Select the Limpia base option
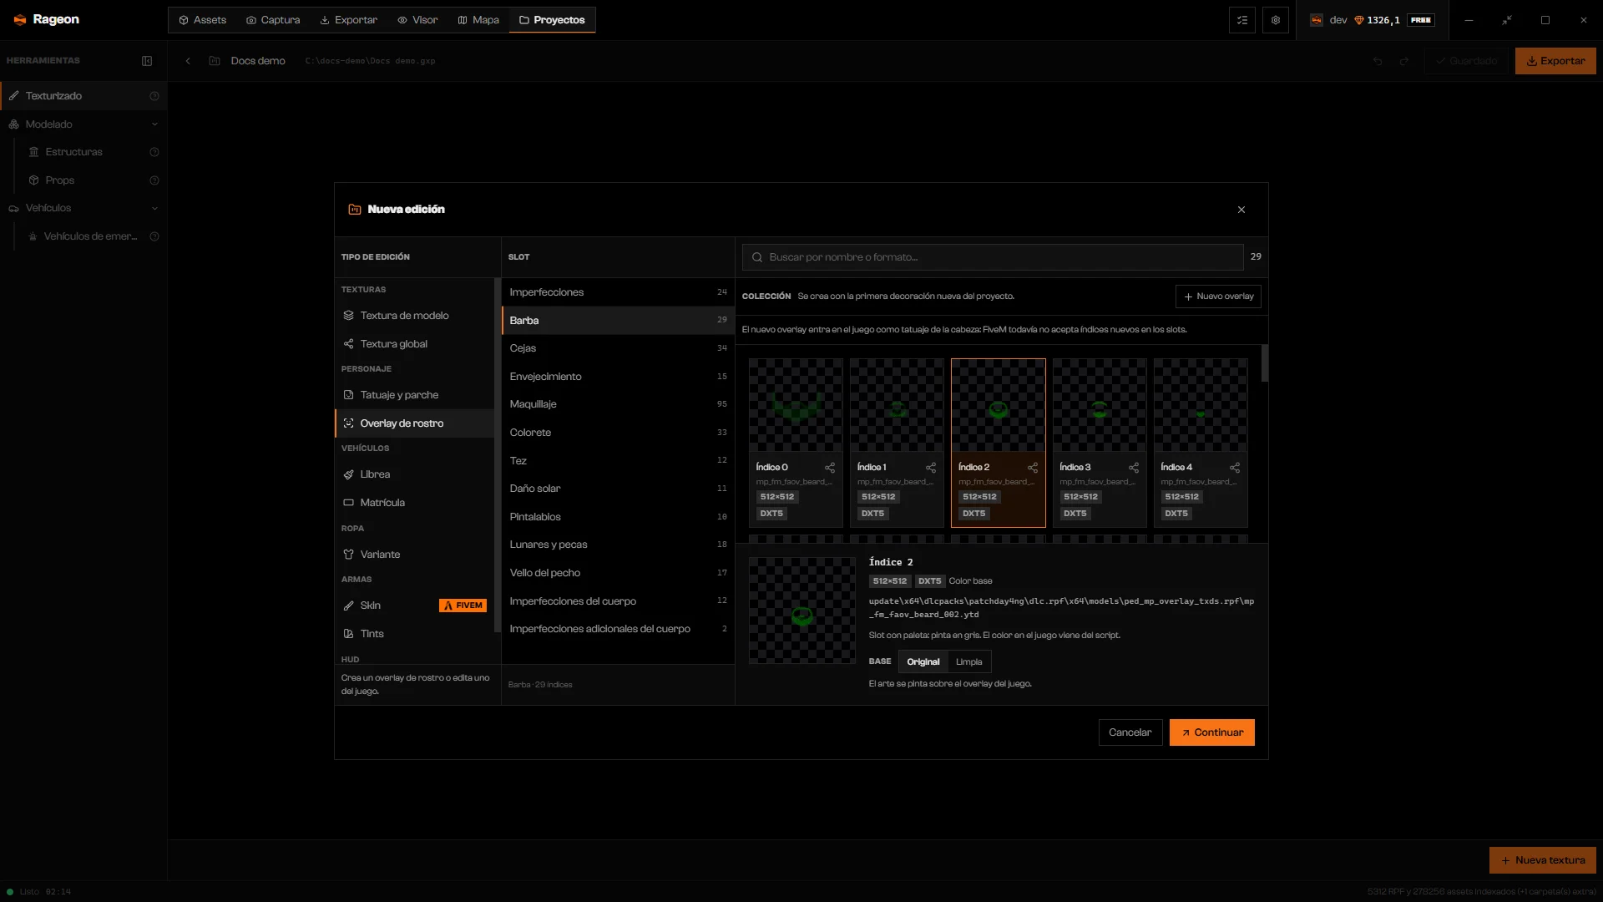 pyautogui.click(x=969, y=662)
